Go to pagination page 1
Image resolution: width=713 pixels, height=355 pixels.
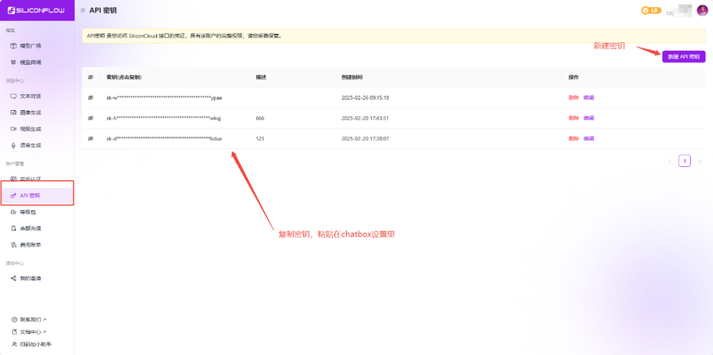pyautogui.click(x=685, y=161)
